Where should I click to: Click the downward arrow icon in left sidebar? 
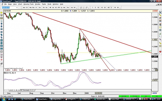2,26
